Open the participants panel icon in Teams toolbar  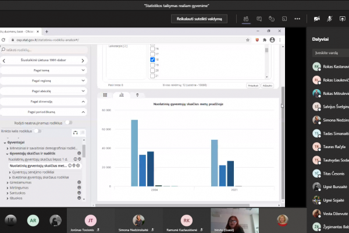pos(246,19)
